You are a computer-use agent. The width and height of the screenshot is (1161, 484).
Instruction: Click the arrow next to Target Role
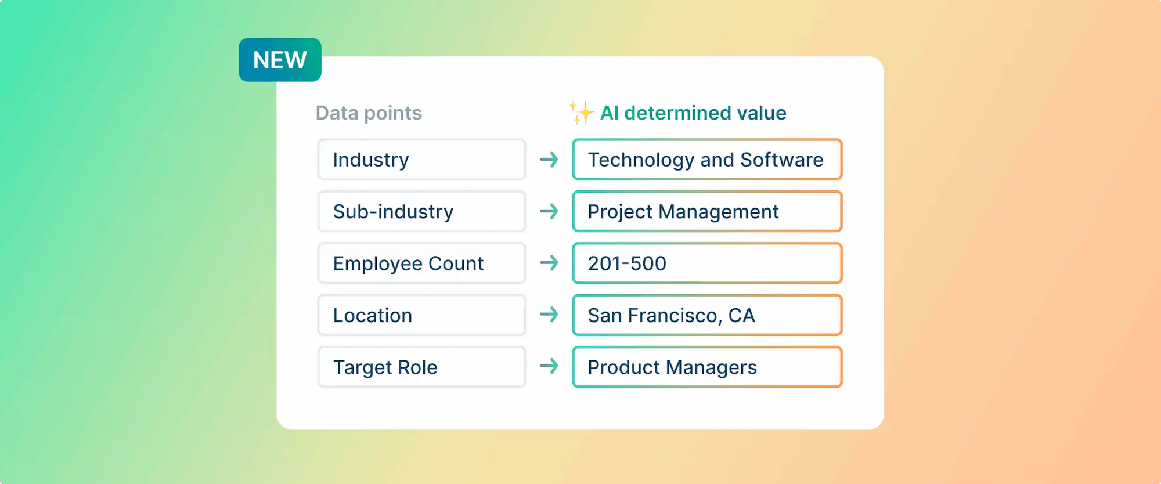click(549, 366)
